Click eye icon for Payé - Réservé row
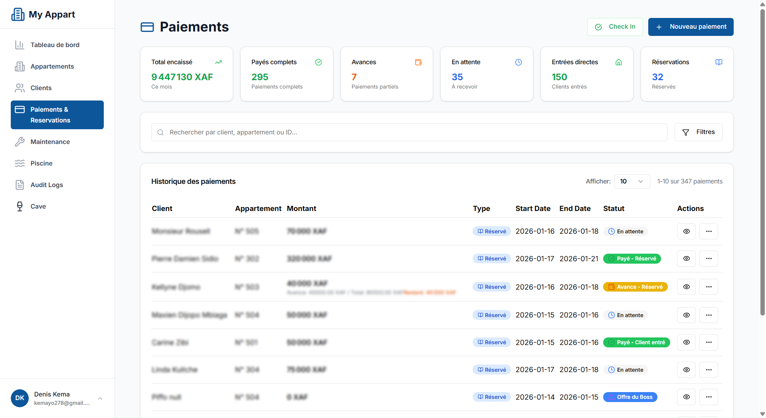Screen dimensions: 766x418 coord(686,258)
